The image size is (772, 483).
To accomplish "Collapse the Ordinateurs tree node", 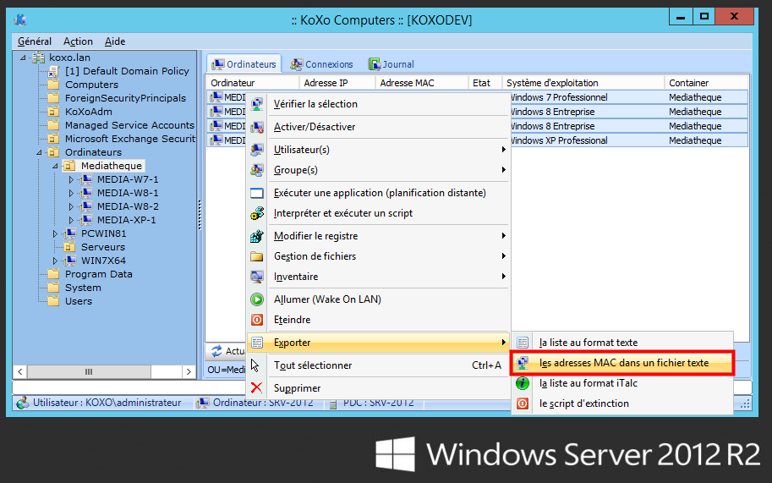I will (39, 152).
